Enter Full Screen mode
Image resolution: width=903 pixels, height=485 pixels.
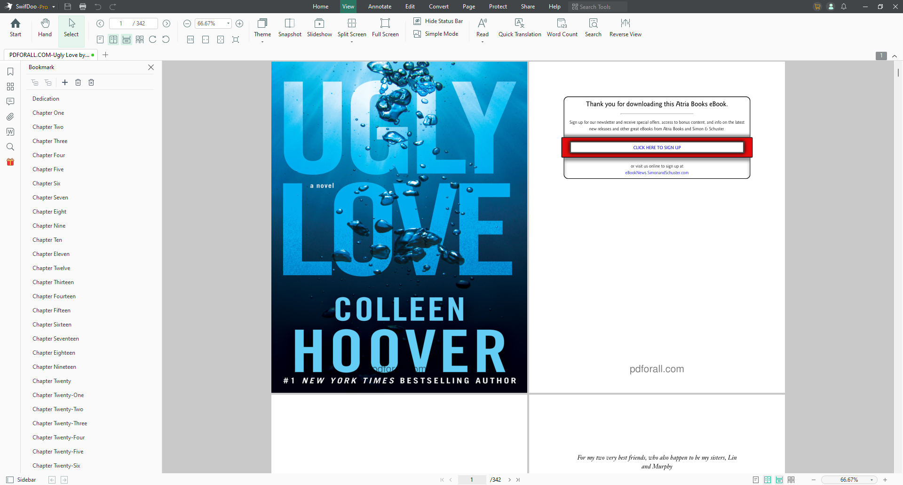(x=385, y=28)
